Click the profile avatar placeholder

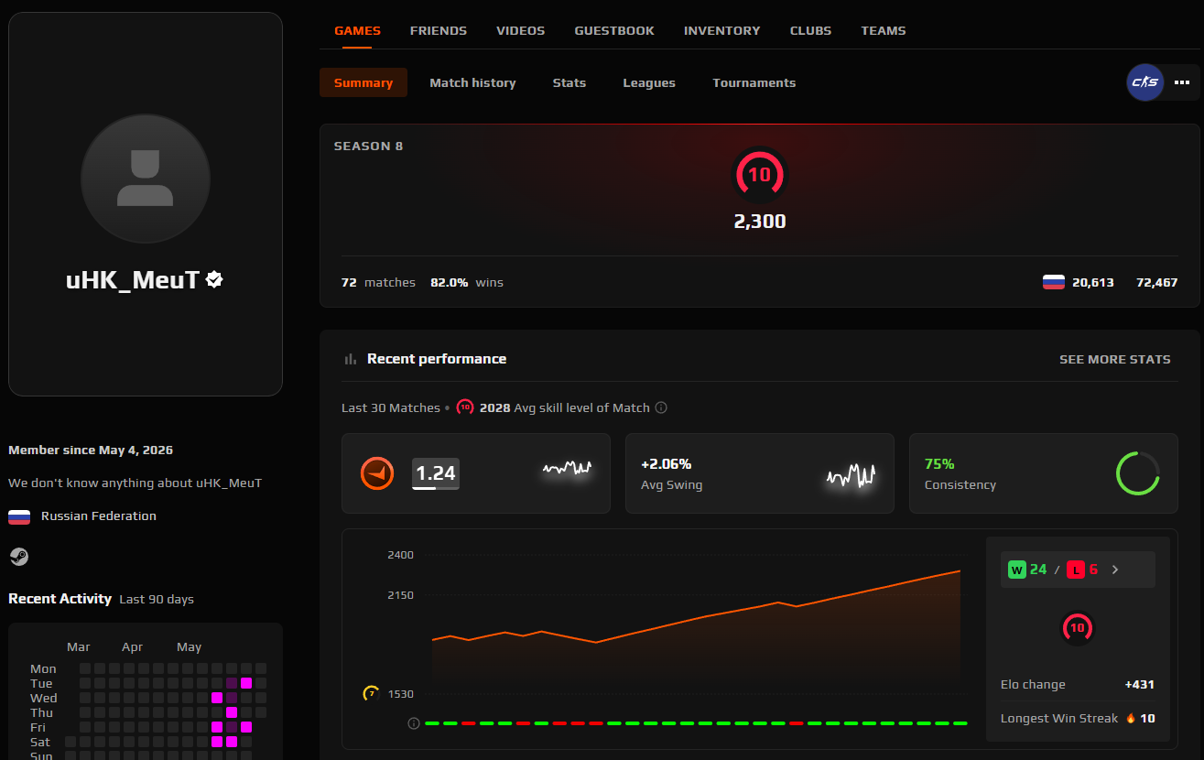point(146,179)
